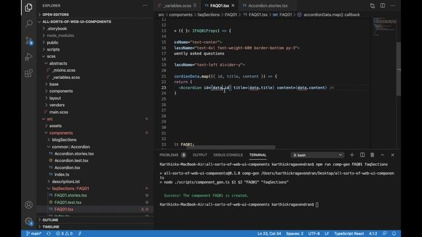Kill the terminal with trash icon
The height and width of the screenshot is (237, 422).
(x=372, y=155)
